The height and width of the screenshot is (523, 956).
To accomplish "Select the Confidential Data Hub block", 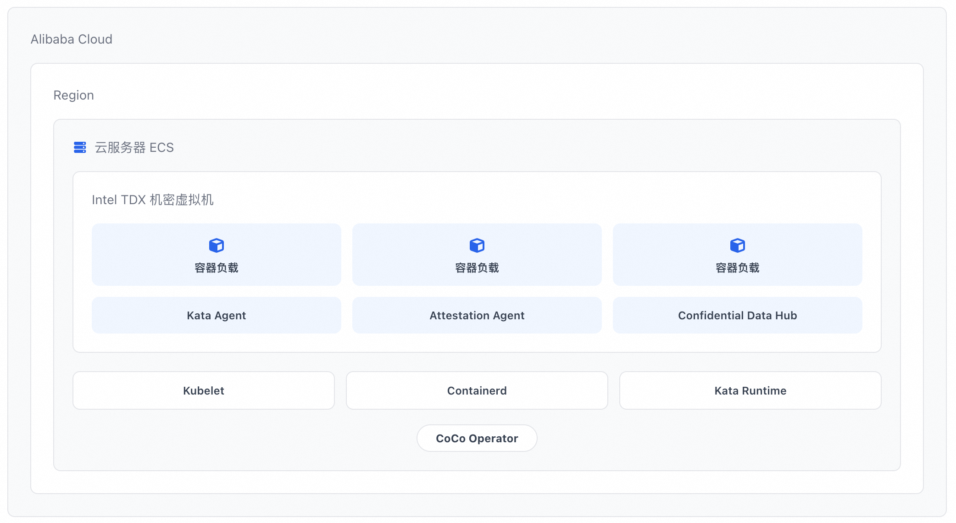I will tap(738, 315).
